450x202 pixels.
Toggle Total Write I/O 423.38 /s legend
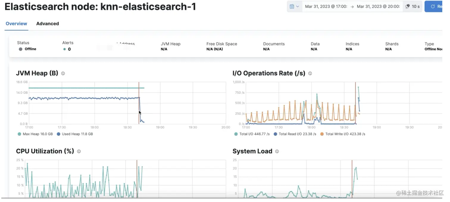pyautogui.click(x=343, y=134)
